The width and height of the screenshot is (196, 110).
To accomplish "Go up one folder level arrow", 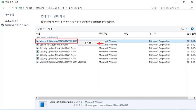I will (16, 8).
